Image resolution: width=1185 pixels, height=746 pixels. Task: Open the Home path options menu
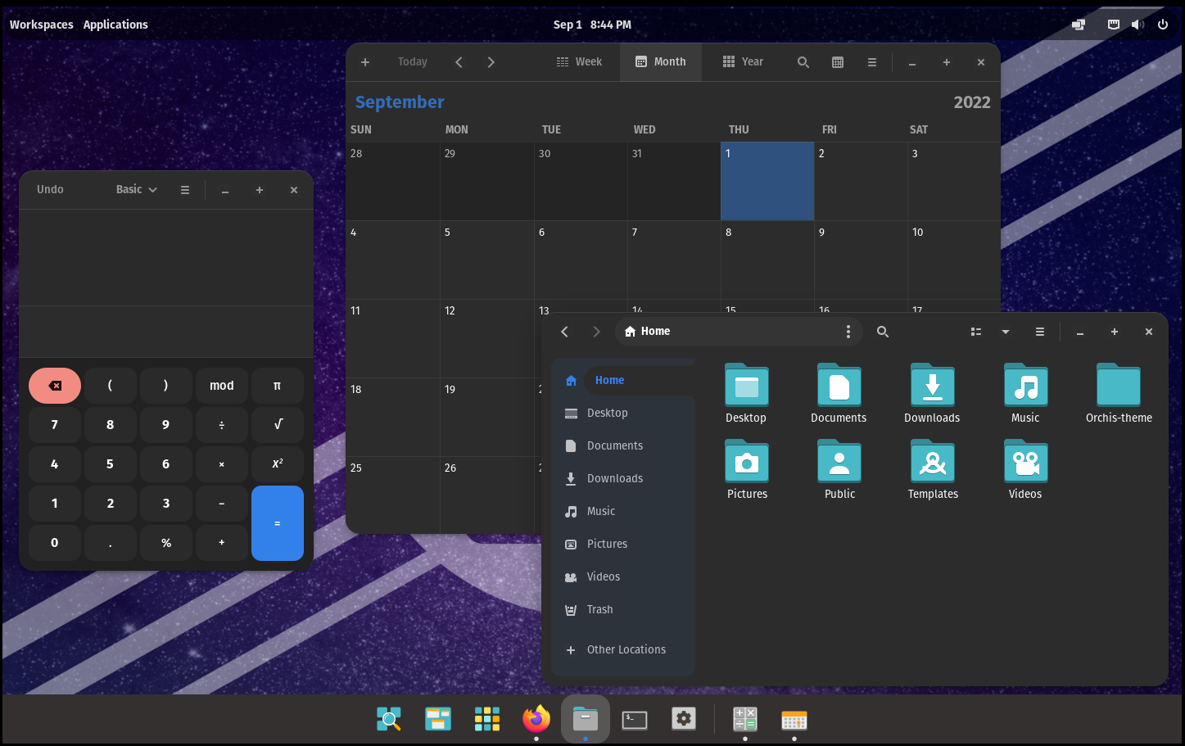tap(848, 332)
